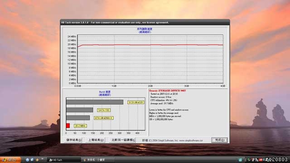Click the 40GB axis label
This screenshot has width=290, height=163.
[x=222, y=86]
